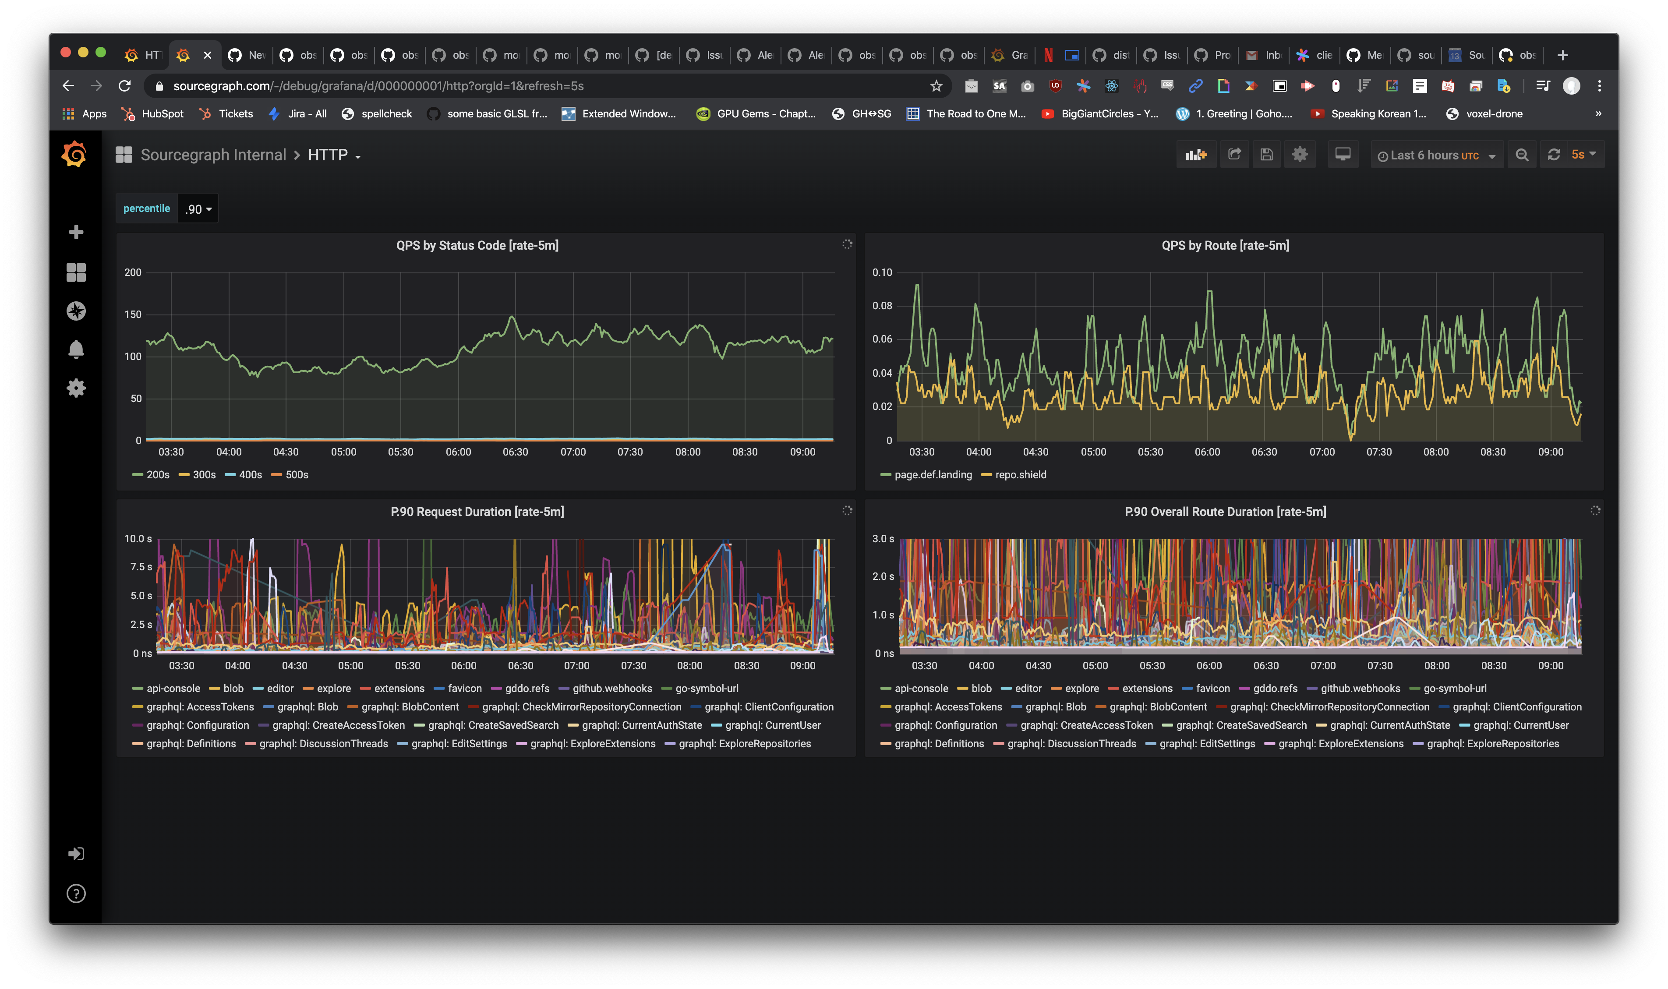Click the Save dashboard icon
1668x989 pixels.
[1266, 155]
